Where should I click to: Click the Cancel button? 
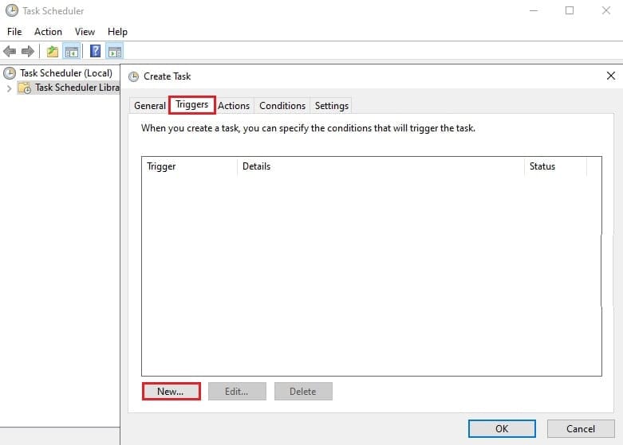click(x=581, y=429)
